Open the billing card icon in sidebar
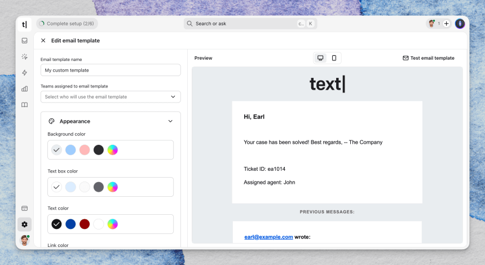485x265 pixels. (24, 209)
